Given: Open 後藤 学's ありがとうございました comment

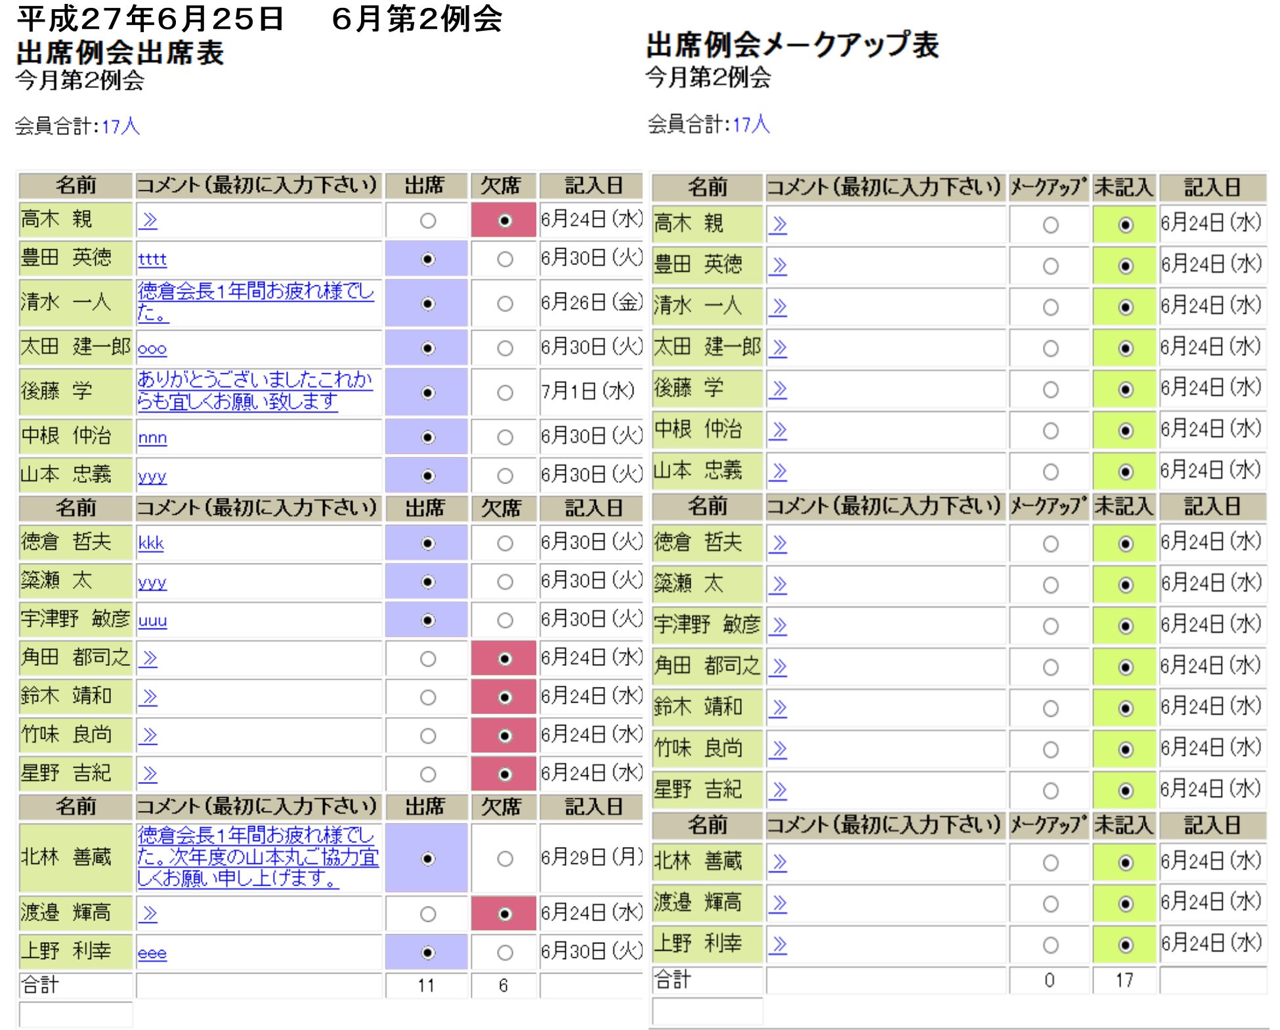Looking at the screenshot, I should [x=255, y=390].
